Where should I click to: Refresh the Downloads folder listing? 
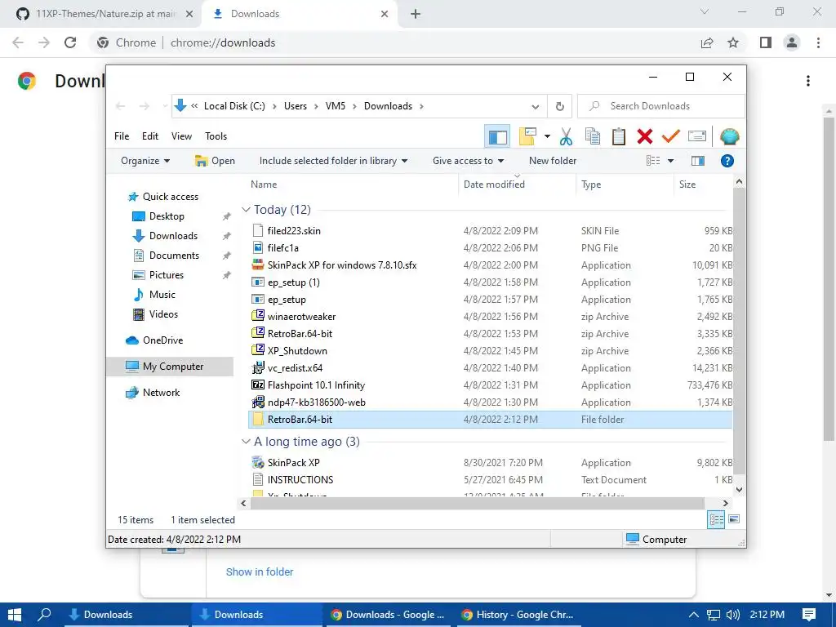(x=559, y=106)
